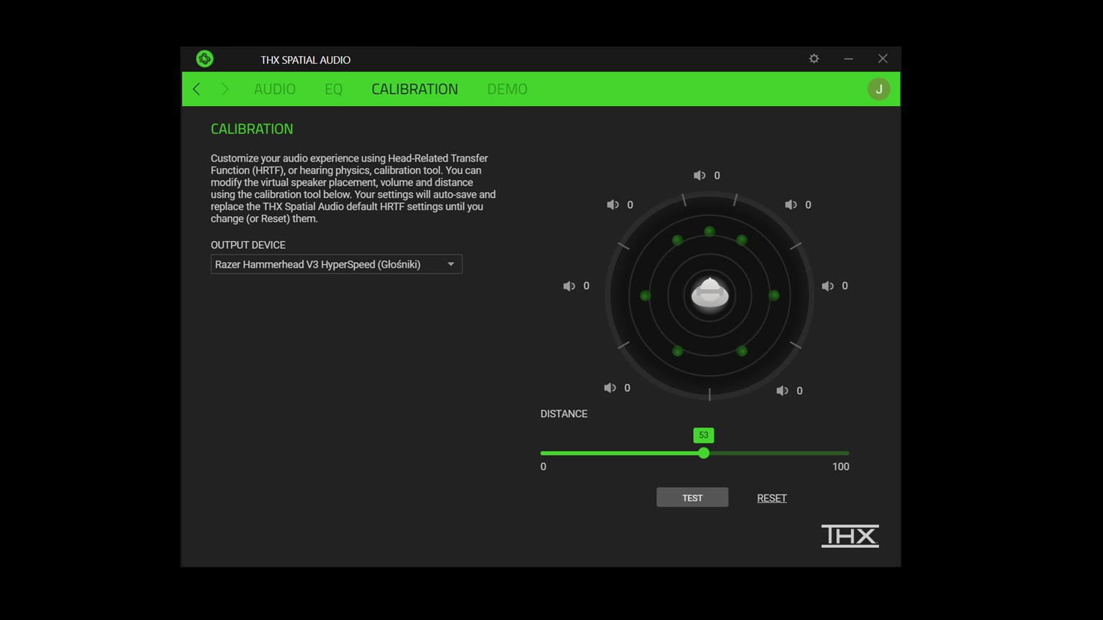
Task: Click the slider maximum label 100
Action: (x=841, y=466)
